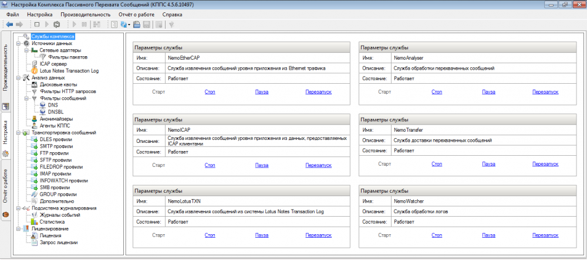
Task: Click the pause bars icon in toolbar
Action: [x=85, y=25]
